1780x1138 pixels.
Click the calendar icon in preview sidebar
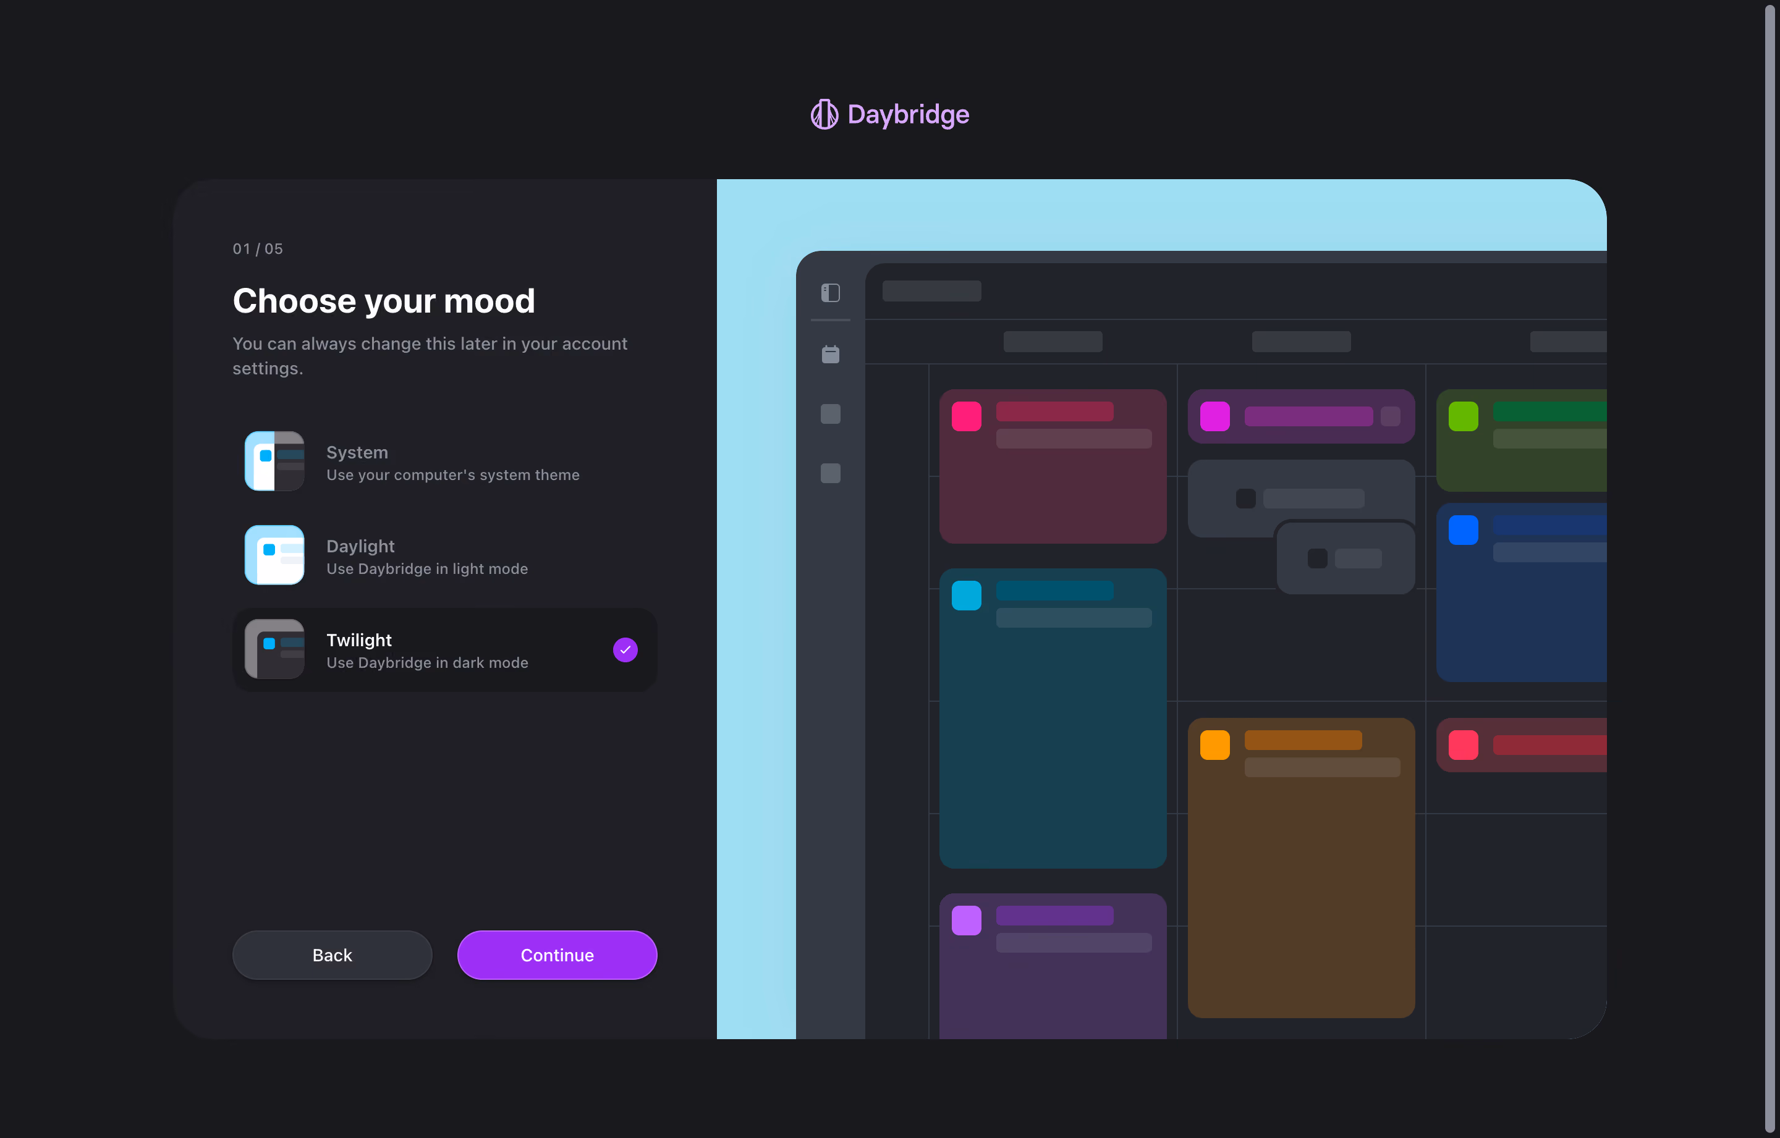pos(830,355)
